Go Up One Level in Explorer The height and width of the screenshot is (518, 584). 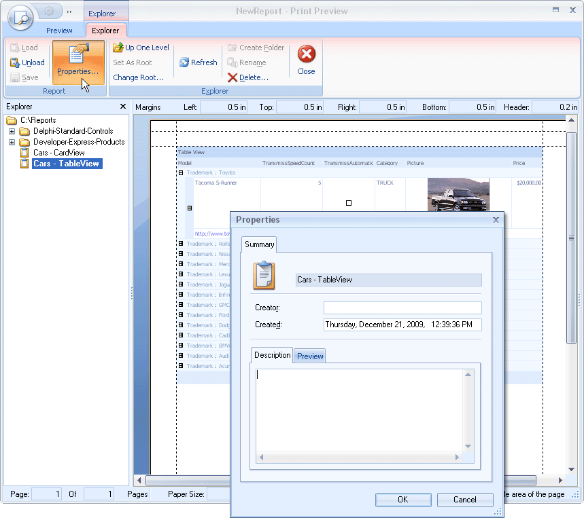click(x=141, y=48)
